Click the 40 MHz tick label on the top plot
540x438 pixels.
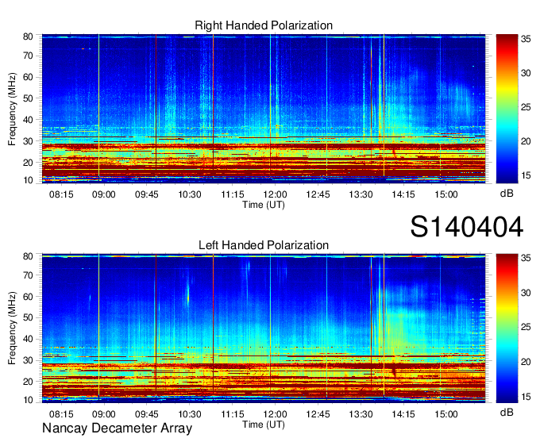pos(28,120)
